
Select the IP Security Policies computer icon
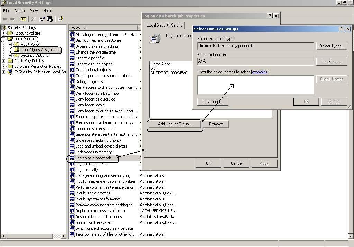pos(10,72)
